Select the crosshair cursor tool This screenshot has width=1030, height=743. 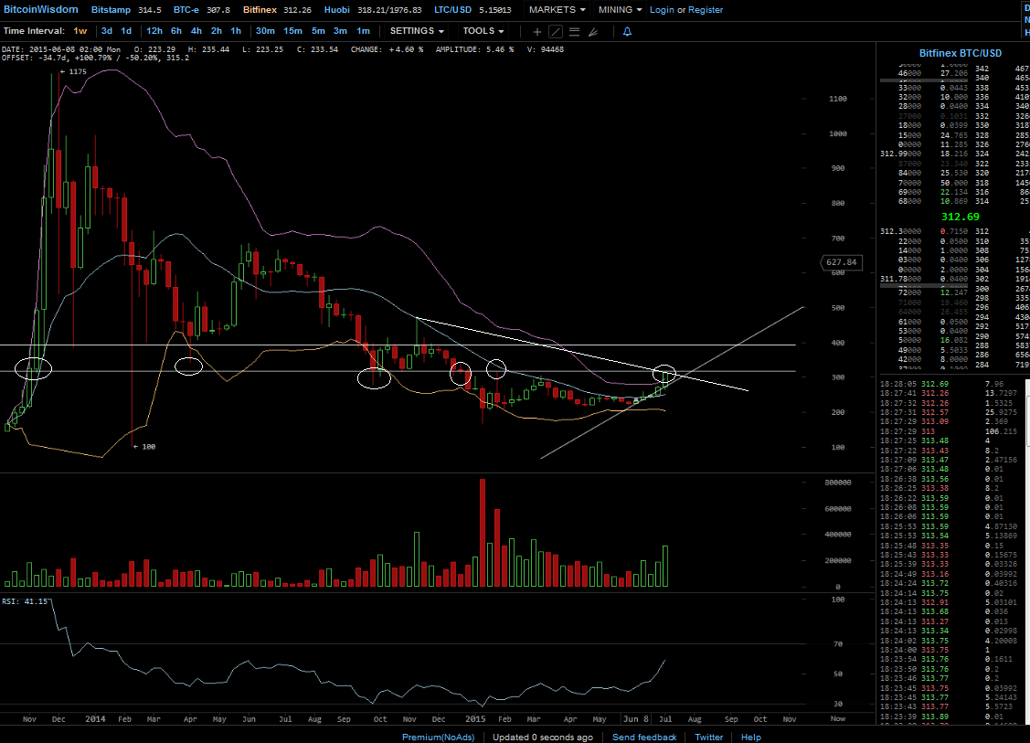coord(536,32)
